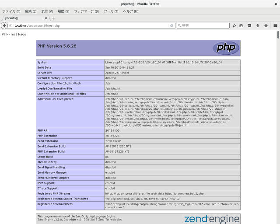
Task: Click the vertical scrollbar thumb
Action: (278, 35)
